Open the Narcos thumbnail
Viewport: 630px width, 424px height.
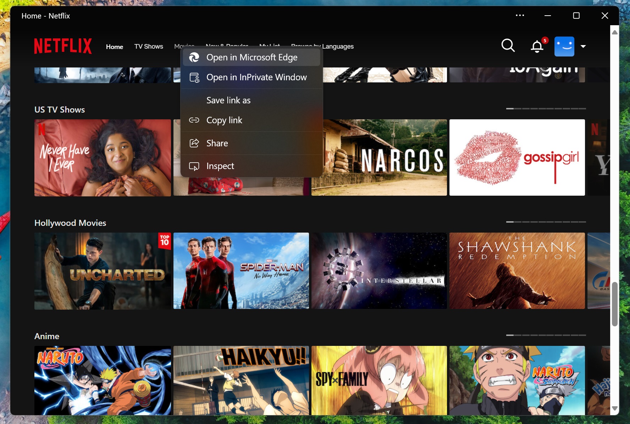coord(379,157)
